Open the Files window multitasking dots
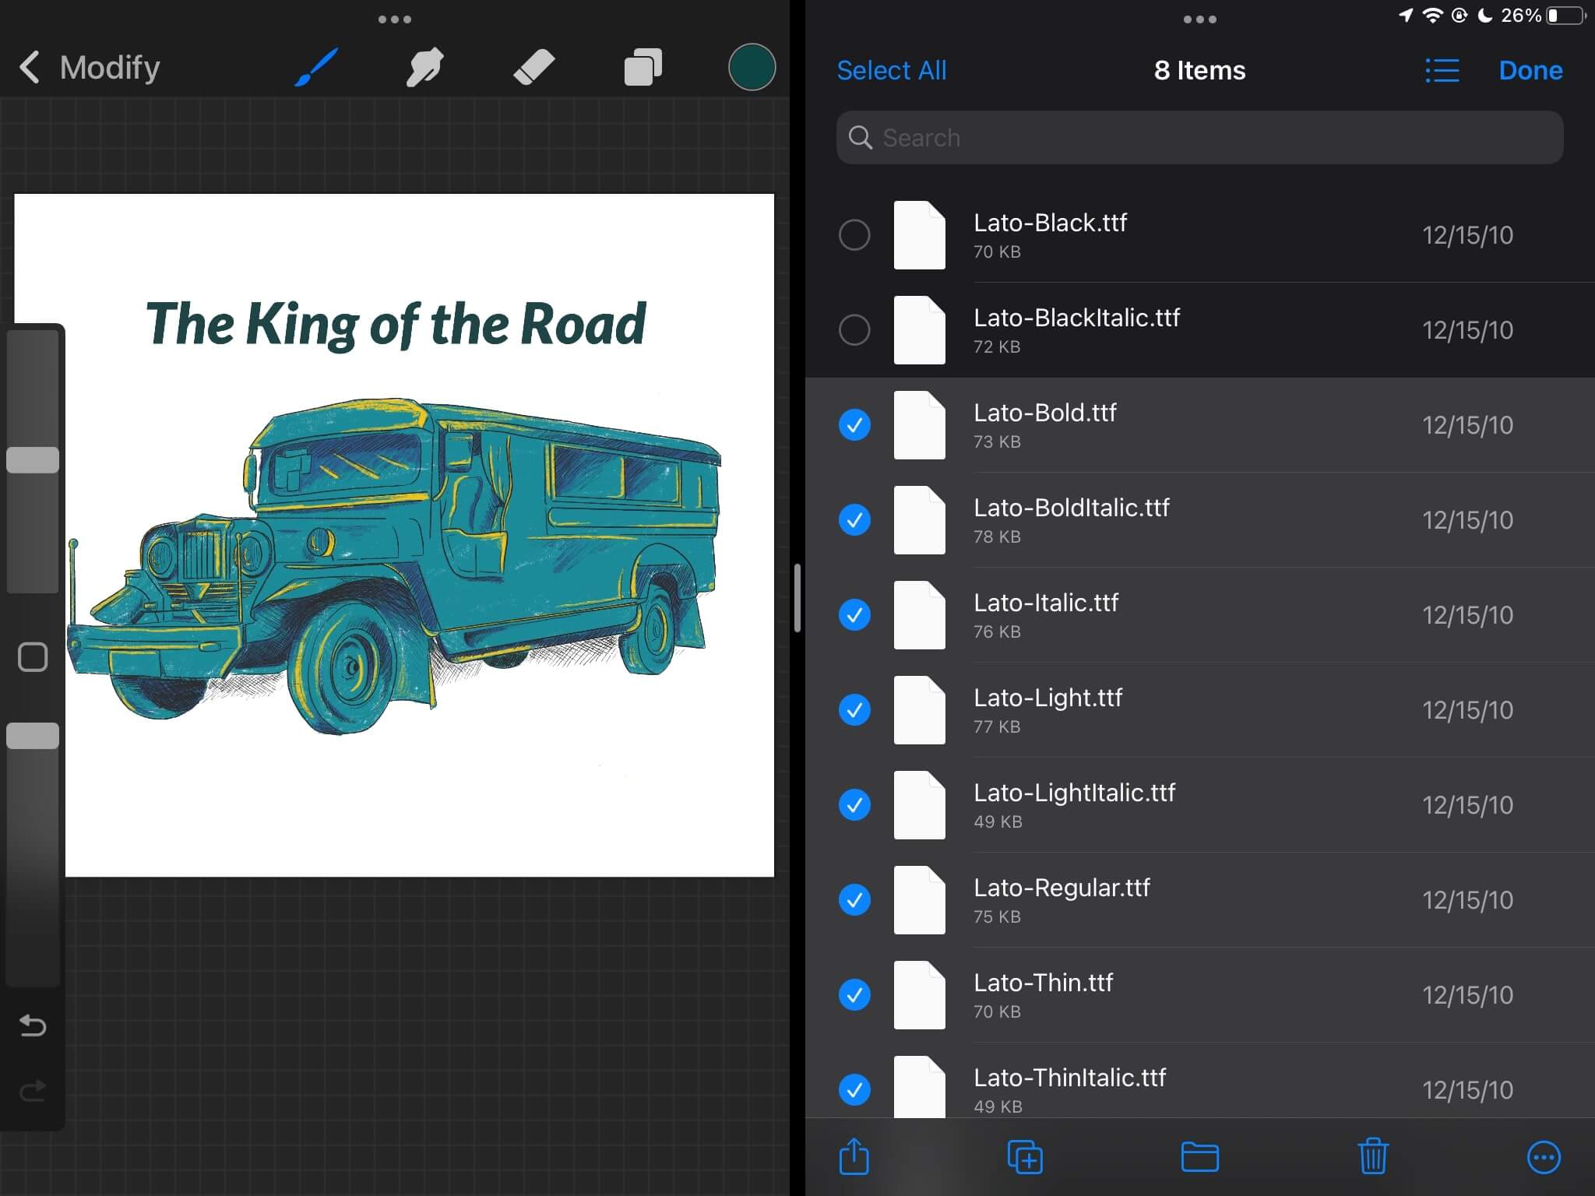Viewport: 1595px width, 1196px height. [x=1199, y=19]
